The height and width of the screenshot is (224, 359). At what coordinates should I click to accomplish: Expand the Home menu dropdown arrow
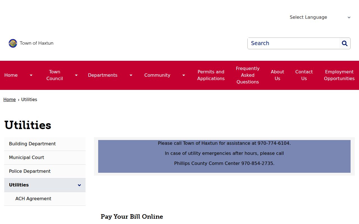click(31, 75)
